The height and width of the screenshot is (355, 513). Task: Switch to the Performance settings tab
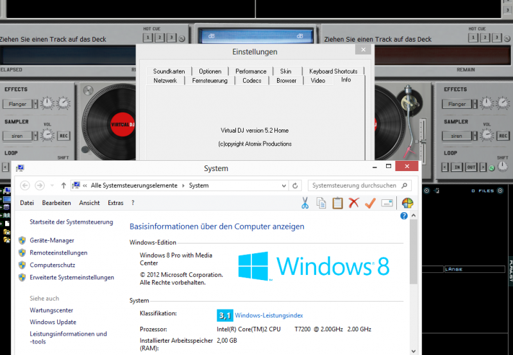[251, 71]
